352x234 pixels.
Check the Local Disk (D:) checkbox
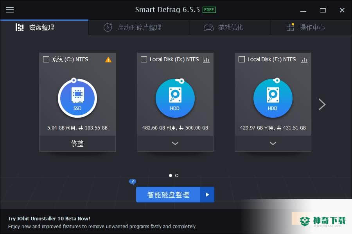[144, 59]
